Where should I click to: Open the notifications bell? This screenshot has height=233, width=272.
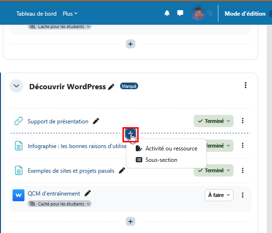point(167,13)
